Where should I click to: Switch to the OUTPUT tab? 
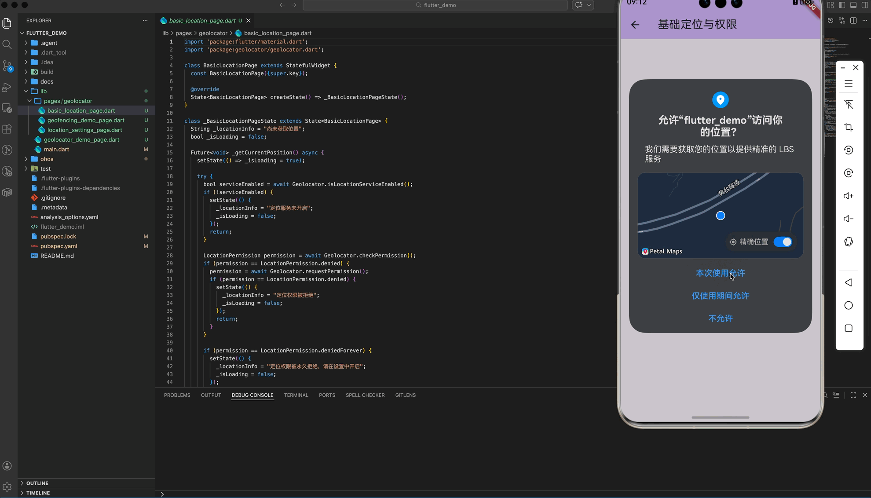[211, 395]
